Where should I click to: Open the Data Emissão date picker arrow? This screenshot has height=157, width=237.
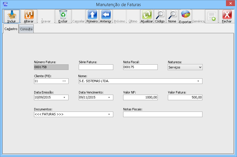64,98
